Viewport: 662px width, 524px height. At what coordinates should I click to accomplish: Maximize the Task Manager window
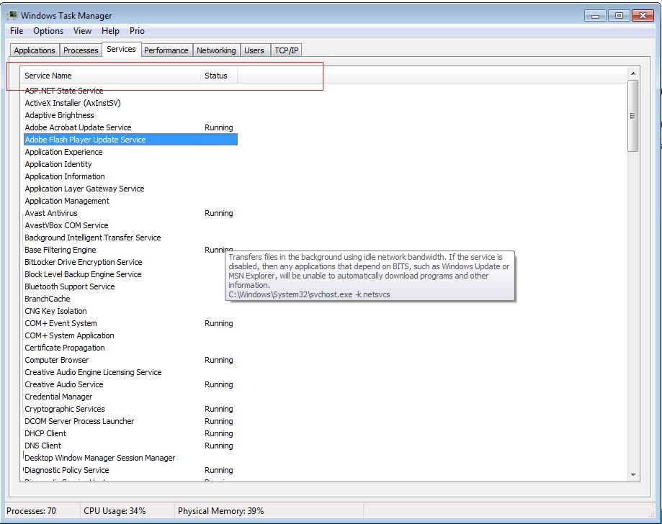coord(619,16)
